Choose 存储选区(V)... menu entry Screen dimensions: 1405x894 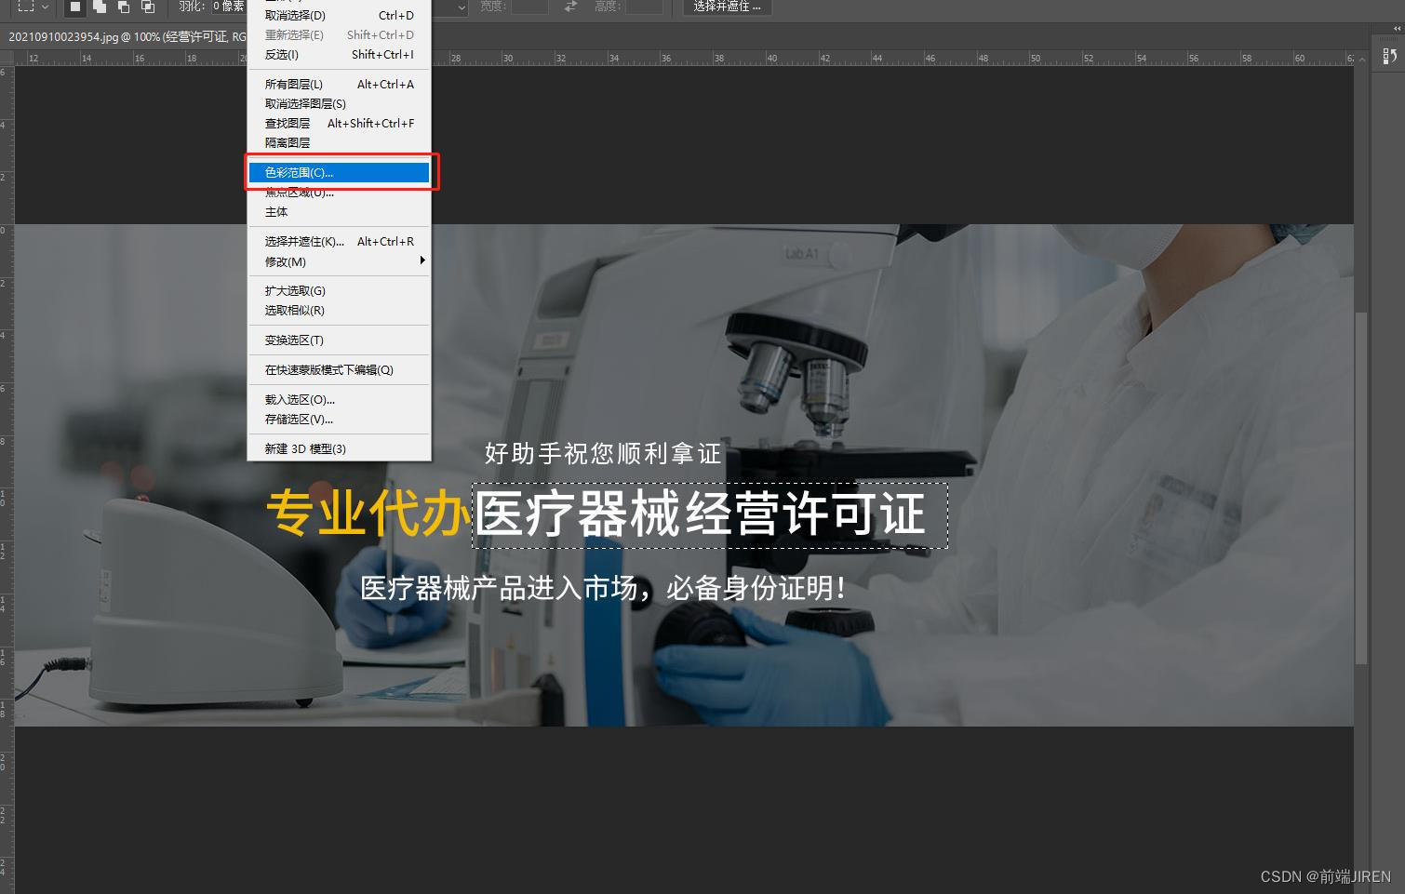point(339,419)
